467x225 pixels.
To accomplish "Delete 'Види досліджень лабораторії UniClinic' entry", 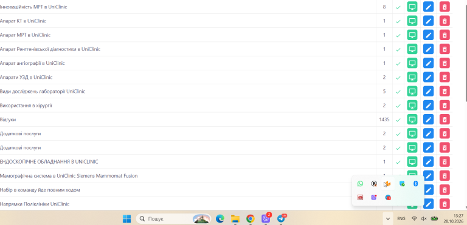I will coord(445,91).
